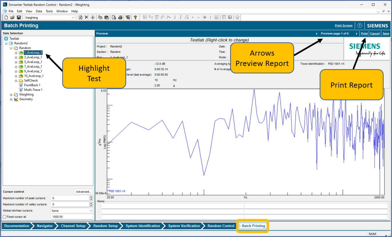Click the Geometry pencil icon in tree
The height and width of the screenshot is (237, 392).
[x=16, y=99]
